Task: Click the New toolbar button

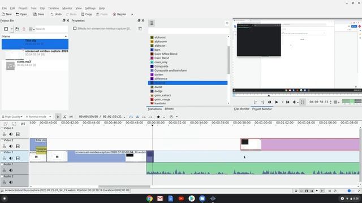Action: click(7, 14)
